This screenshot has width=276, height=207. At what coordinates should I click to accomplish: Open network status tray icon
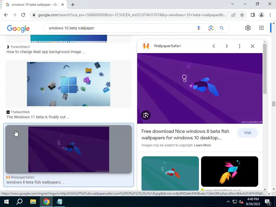235,202
